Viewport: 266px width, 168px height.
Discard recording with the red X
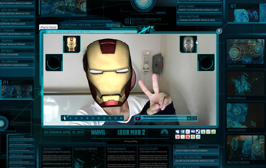pyautogui.click(x=195, y=118)
